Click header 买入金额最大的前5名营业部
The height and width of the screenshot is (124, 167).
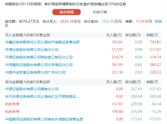pyautogui.click(x=28, y=35)
